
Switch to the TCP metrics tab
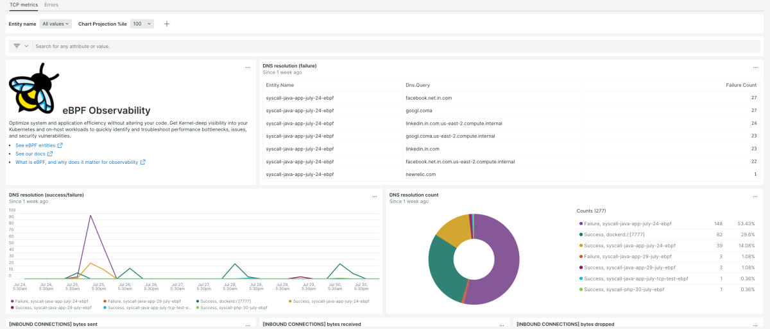[23, 4]
